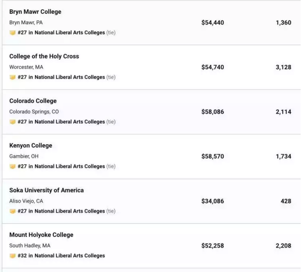Visit the Colorado College profile
The image size is (306, 272).
tap(33, 101)
